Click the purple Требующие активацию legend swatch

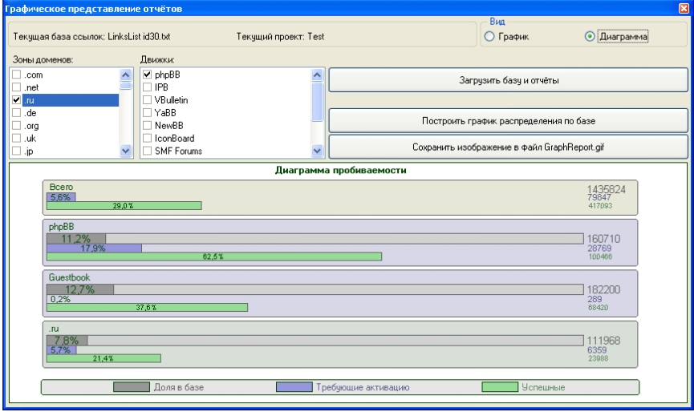[294, 387]
